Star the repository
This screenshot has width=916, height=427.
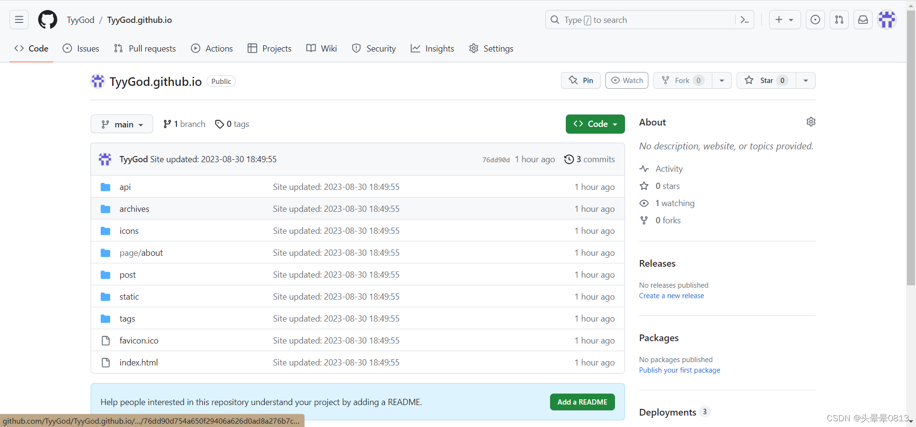click(766, 81)
